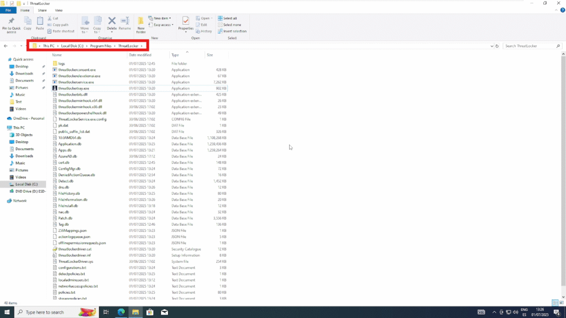Click Select none in ribbon
The height and width of the screenshot is (318, 566).
pyautogui.click(x=229, y=24)
